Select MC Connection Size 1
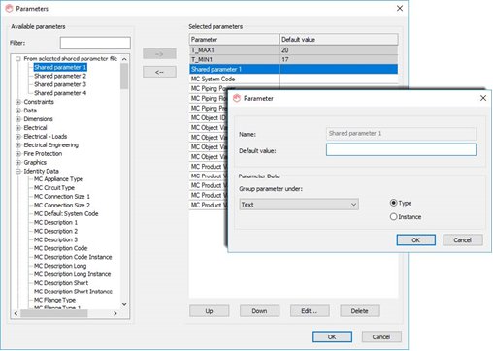Viewport: 493px width, 351px height. (x=62, y=197)
